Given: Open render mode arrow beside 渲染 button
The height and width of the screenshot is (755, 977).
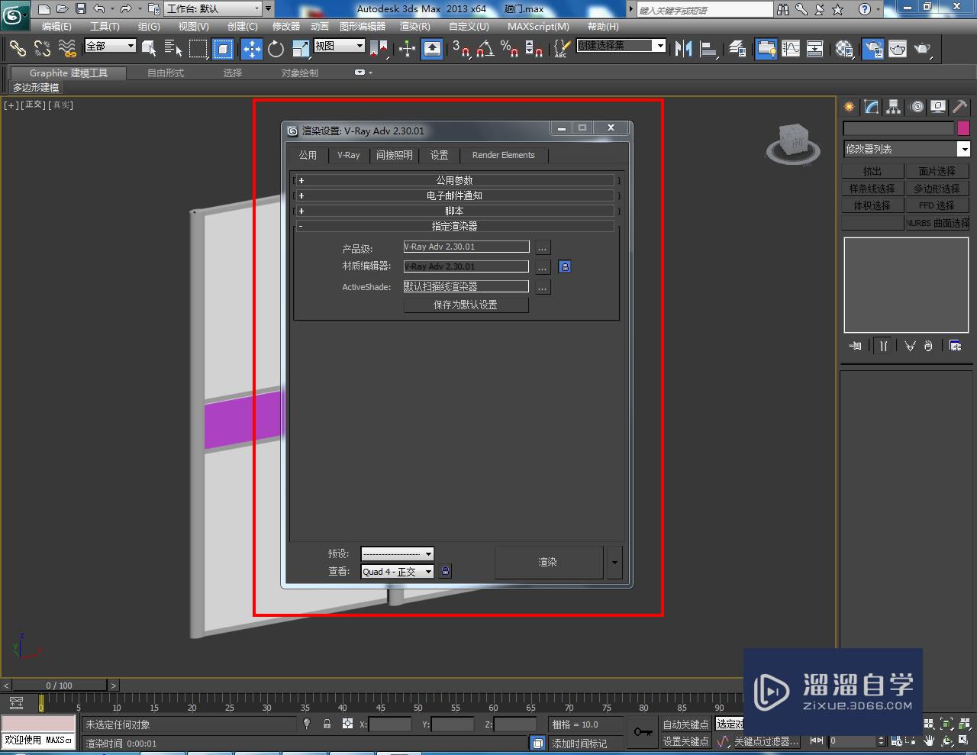Looking at the screenshot, I should tap(614, 562).
